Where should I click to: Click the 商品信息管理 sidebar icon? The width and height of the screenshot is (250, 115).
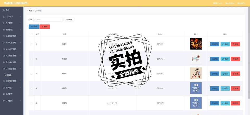[4, 56]
